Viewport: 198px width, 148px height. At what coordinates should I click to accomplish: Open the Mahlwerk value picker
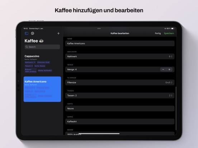tap(170, 56)
